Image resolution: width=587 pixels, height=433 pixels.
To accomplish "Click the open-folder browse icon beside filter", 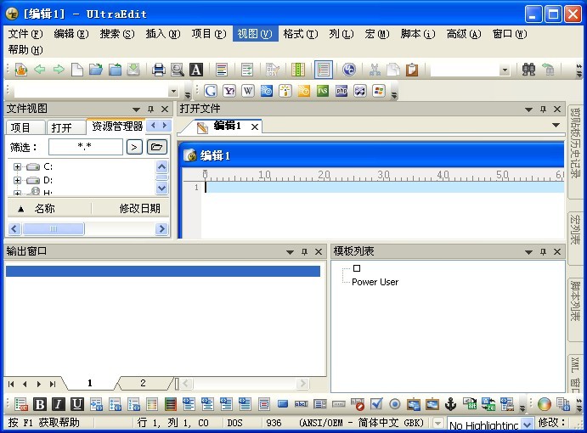I will (157, 147).
